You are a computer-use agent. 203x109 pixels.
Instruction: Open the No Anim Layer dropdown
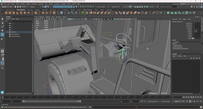[x=166, y=101]
